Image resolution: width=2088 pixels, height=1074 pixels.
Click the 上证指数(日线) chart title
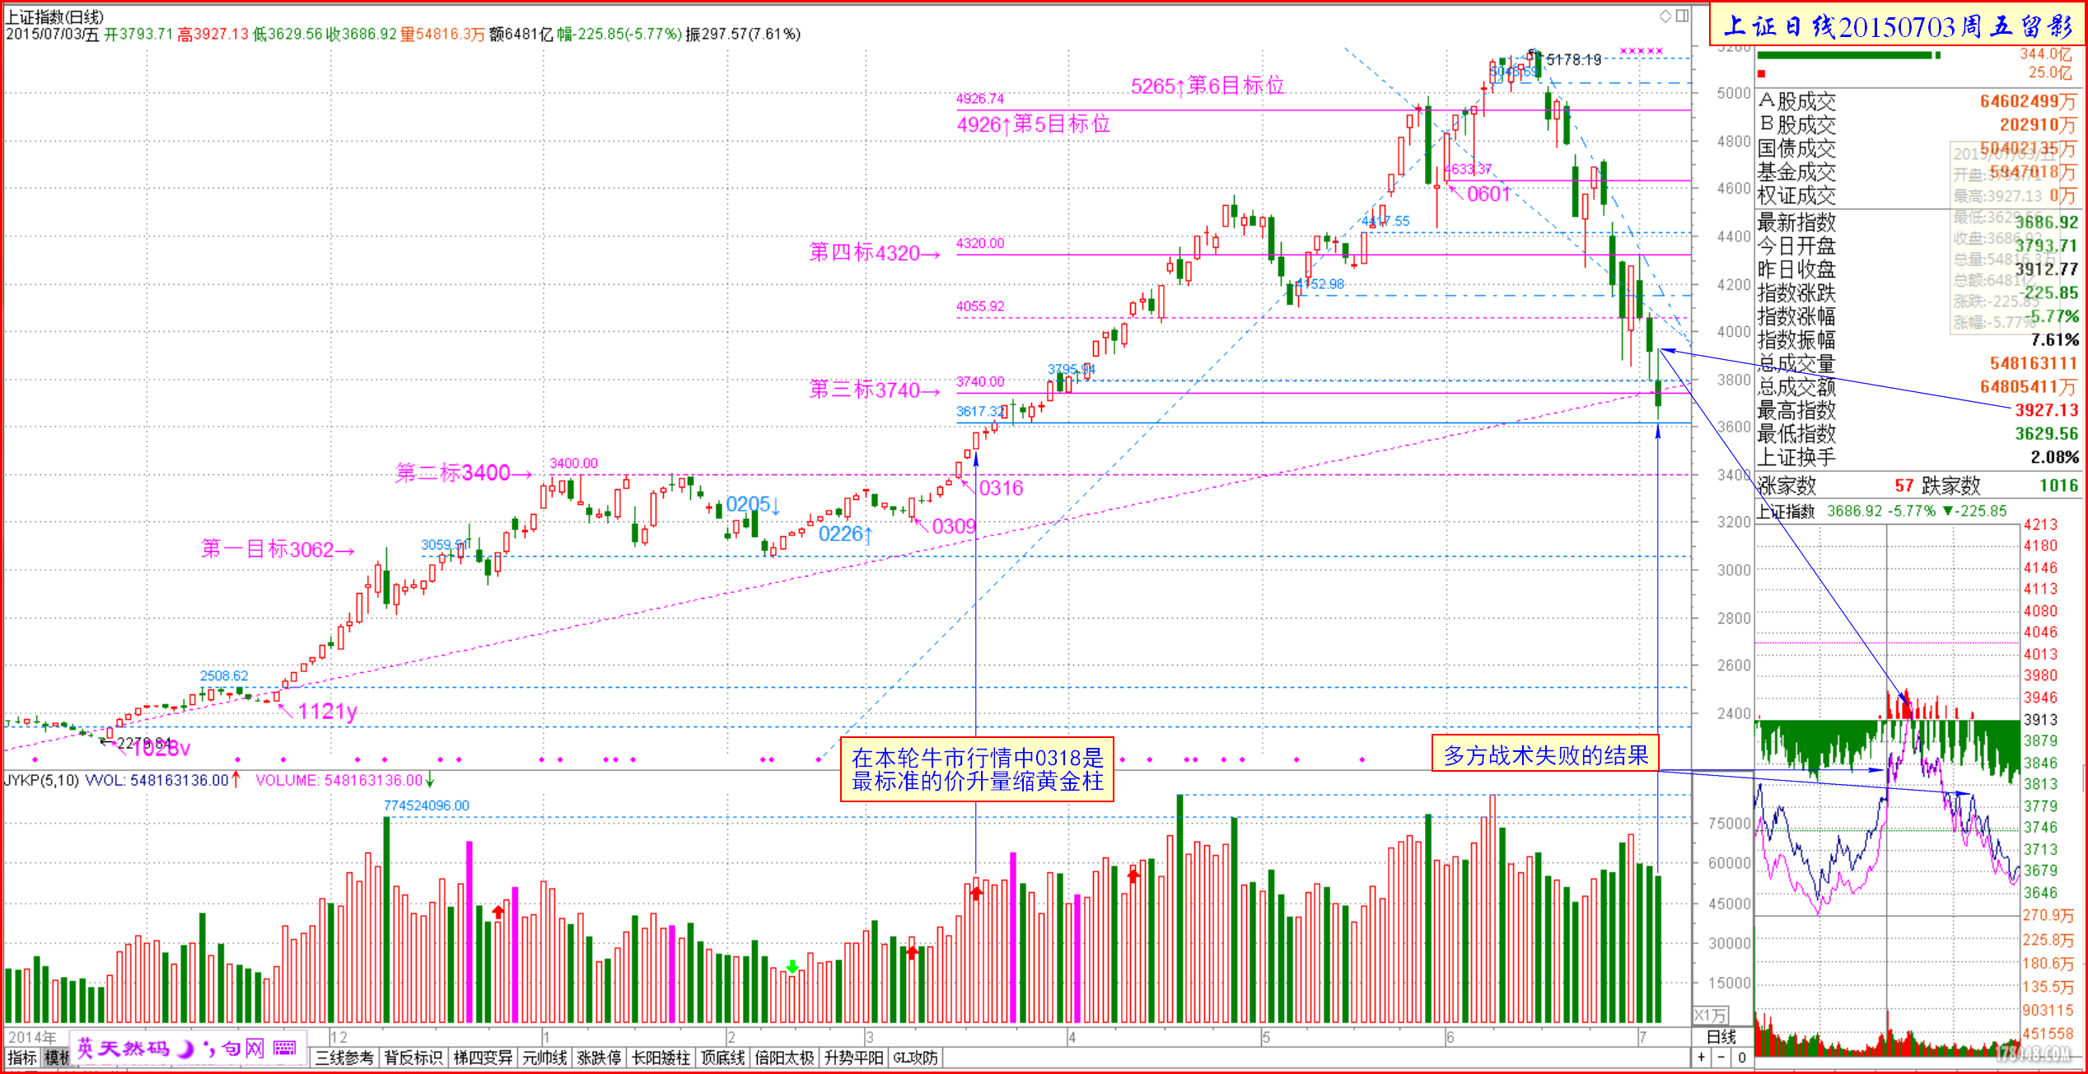(x=55, y=16)
